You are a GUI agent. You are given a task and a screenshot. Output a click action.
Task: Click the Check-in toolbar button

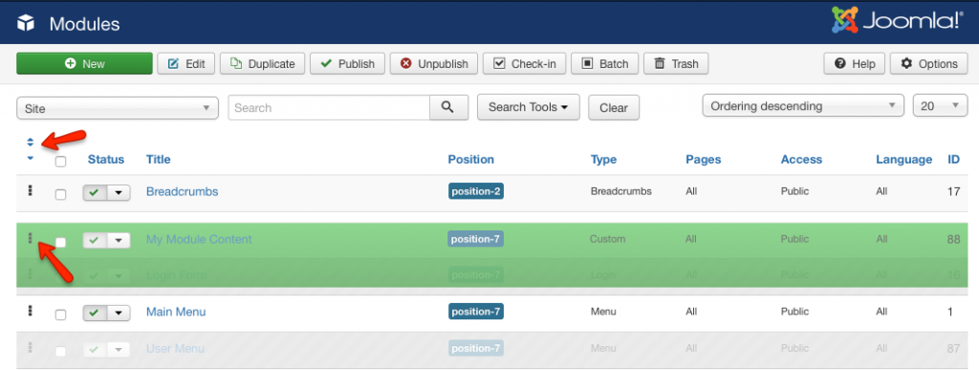click(525, 64)
